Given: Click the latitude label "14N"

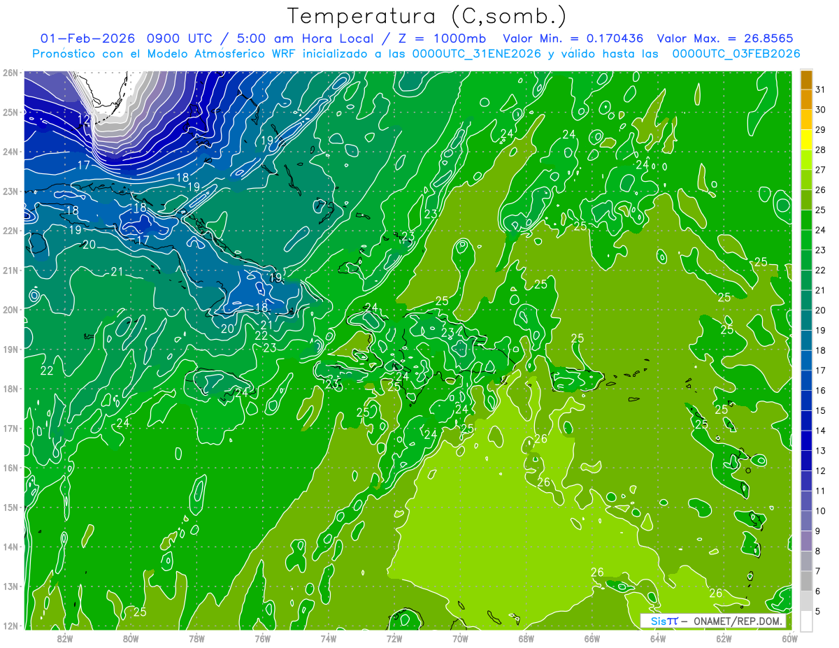Looking at the screenshot, I should click(10, 547).
